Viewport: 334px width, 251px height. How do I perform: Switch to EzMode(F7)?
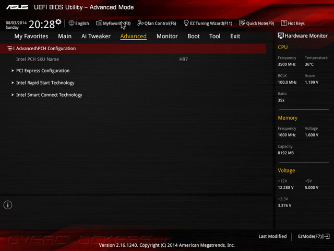(310, 236)
